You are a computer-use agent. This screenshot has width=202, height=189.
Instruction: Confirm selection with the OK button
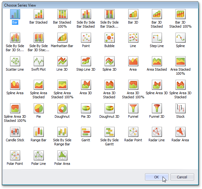coord(157,177)
